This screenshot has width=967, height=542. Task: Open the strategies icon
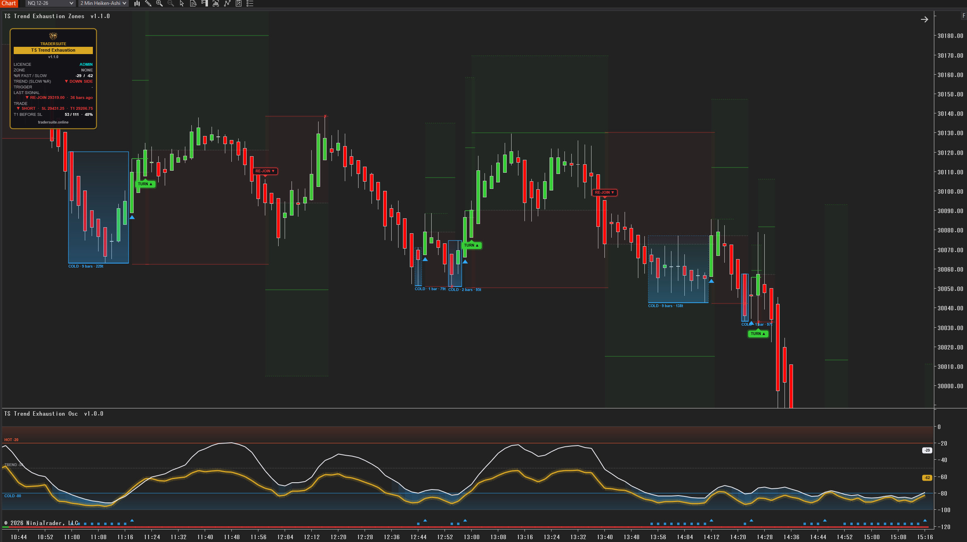coord(239,3)
